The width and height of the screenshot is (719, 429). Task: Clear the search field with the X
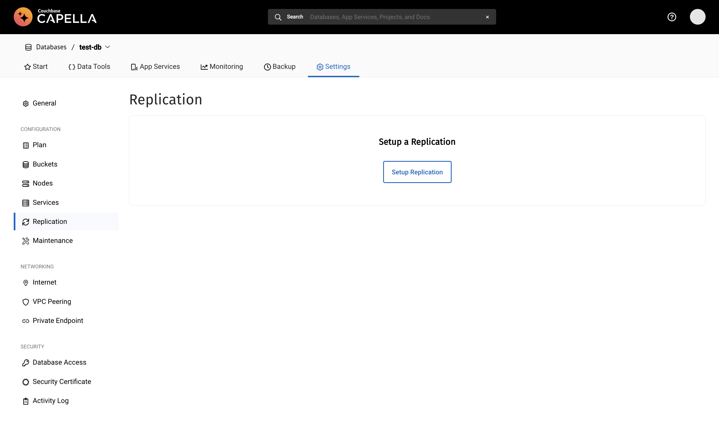coord(487,17)
